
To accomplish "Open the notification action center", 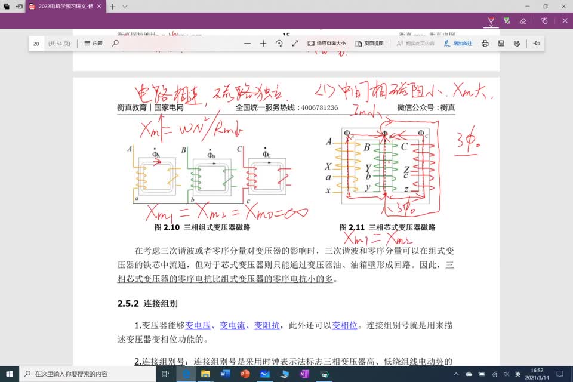I will tap(560, 374).
